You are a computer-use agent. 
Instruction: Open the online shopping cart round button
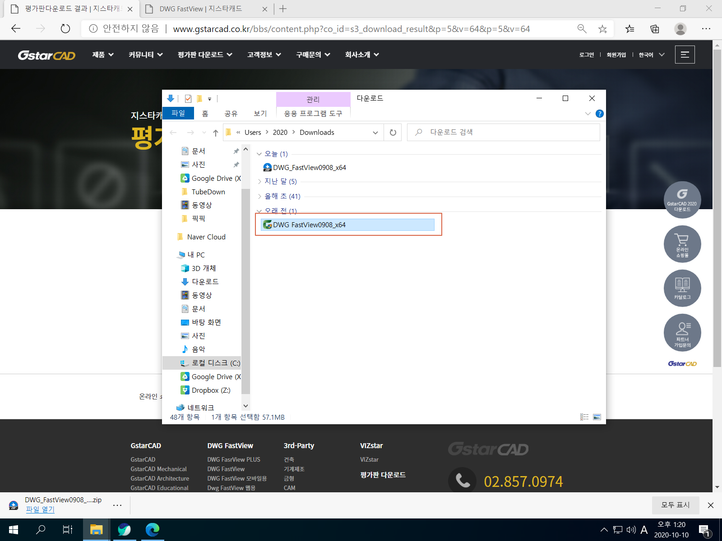(x=682, y=244)
